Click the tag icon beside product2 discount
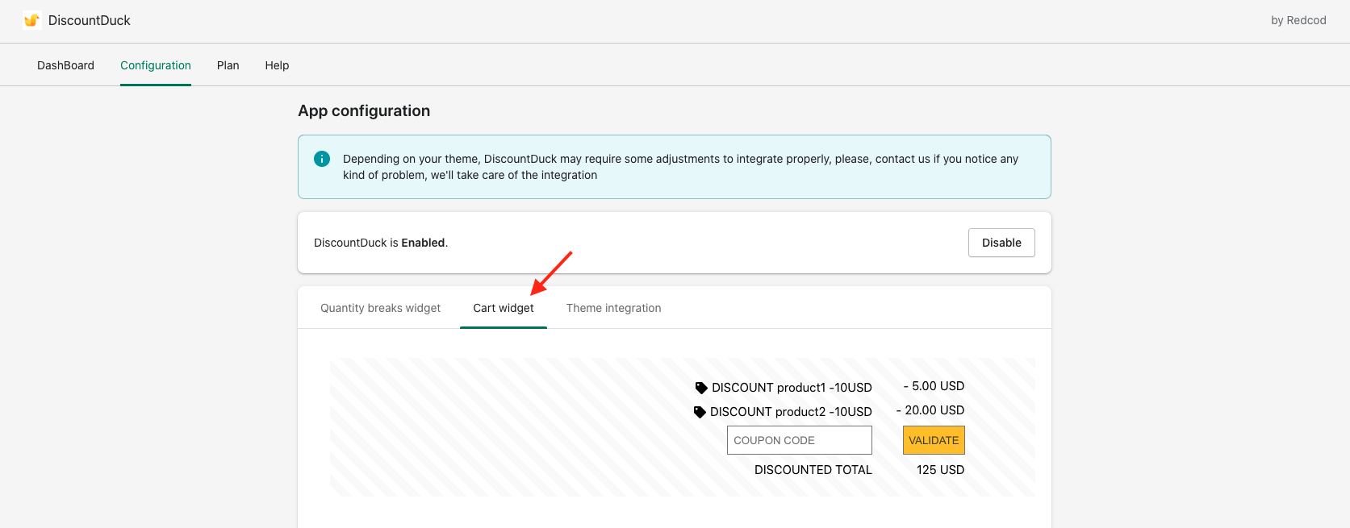Viewport: 1350px width, 528px height. tap(700, 412)
